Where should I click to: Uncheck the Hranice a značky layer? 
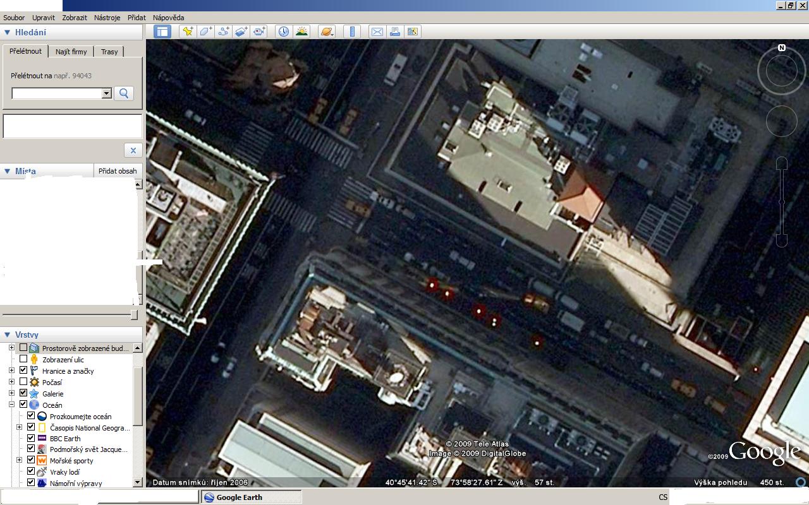pos(23,371)
